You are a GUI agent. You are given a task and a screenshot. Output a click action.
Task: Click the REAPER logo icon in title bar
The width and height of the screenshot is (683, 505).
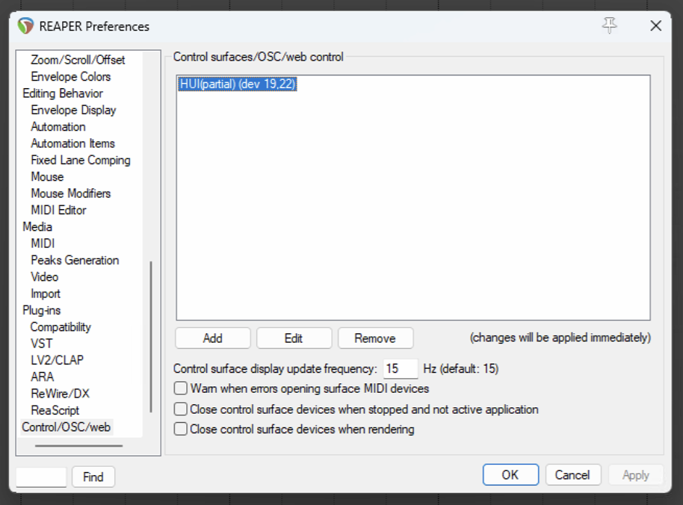click(25, 26)
